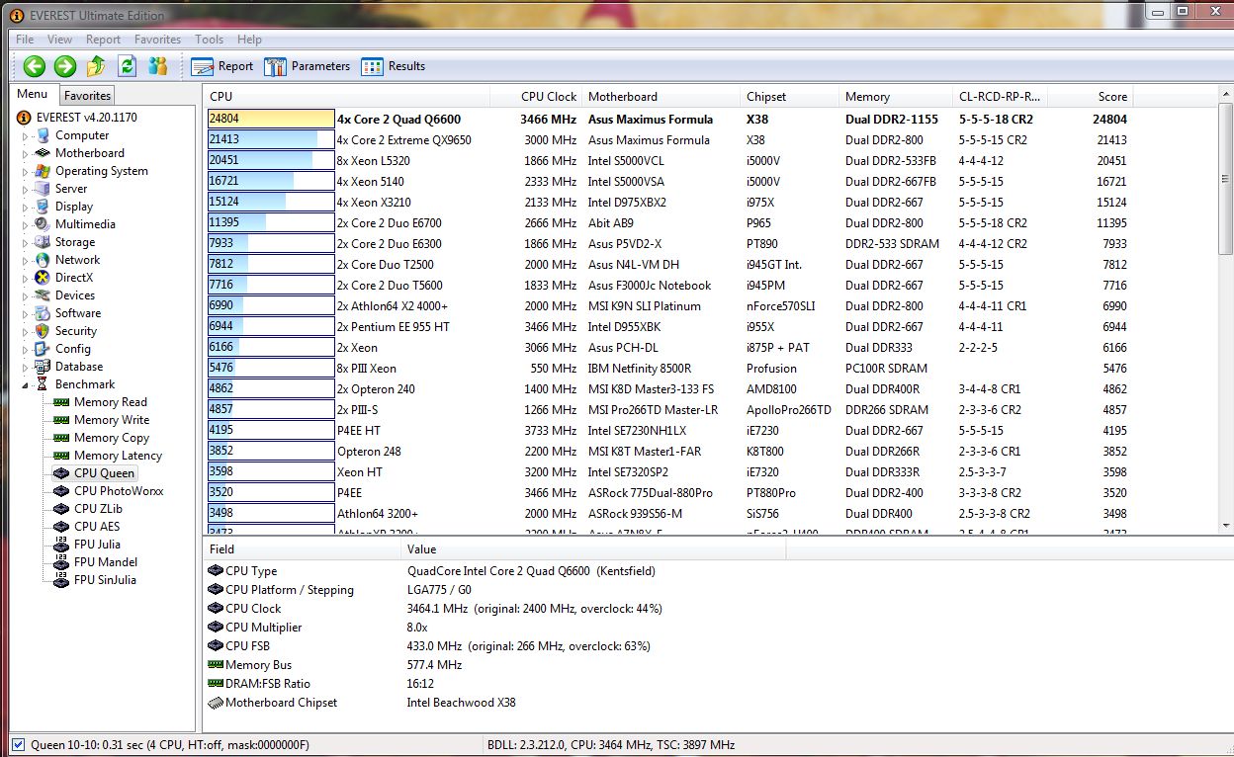
Task: Click the green Back arrow icon
Action: pos(35,66)
